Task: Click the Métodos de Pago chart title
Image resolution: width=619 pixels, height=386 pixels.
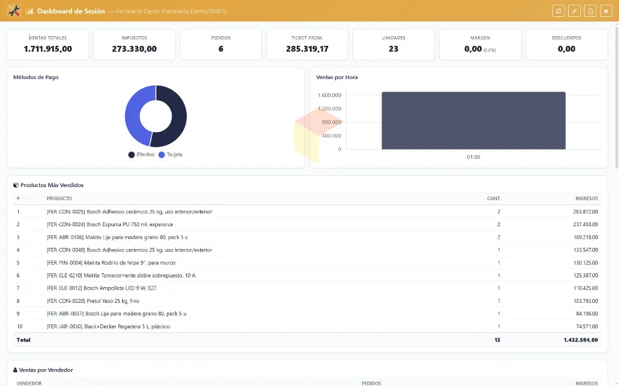Action: coord(36,77)
